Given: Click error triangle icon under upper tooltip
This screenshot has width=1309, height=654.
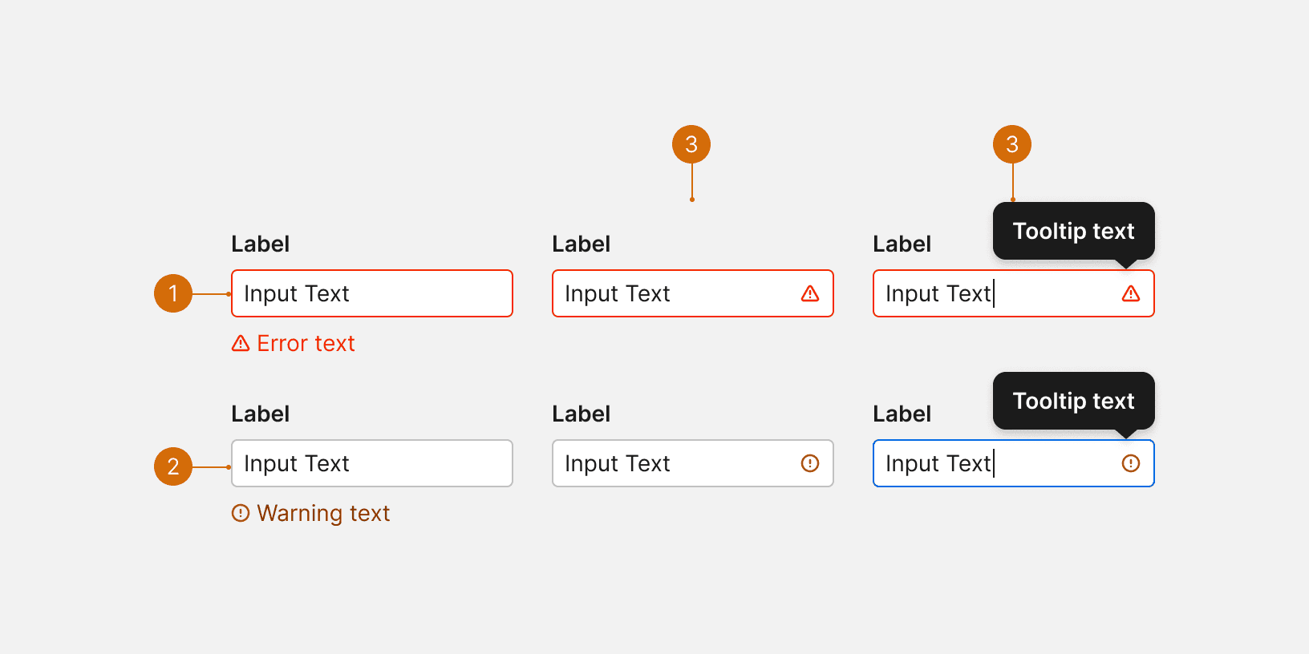Looking at the screenshot, I should point(1131,294).
